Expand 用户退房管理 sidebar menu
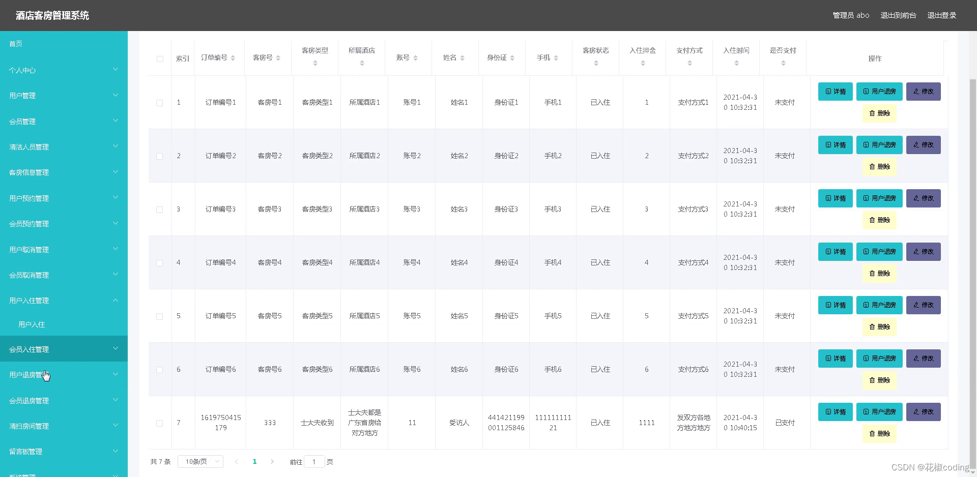 [x=64, y=375]
